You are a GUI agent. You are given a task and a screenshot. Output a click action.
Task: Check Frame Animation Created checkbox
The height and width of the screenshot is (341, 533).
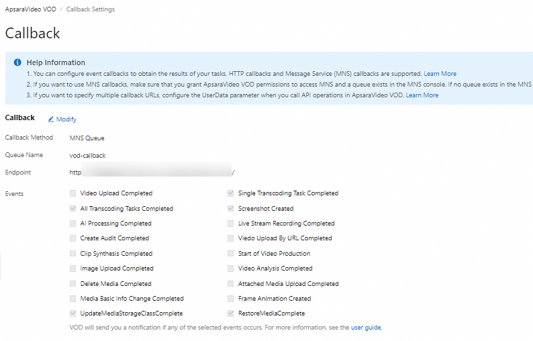(x=231, y=299)
